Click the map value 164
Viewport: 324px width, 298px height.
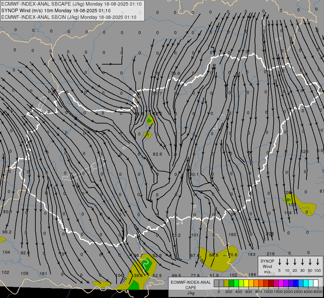(x=288, y=213)
